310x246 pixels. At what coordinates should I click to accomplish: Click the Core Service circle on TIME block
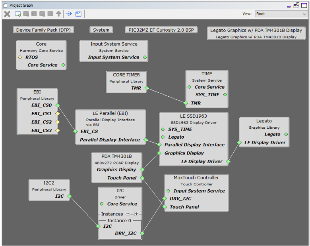coord(189,87)
